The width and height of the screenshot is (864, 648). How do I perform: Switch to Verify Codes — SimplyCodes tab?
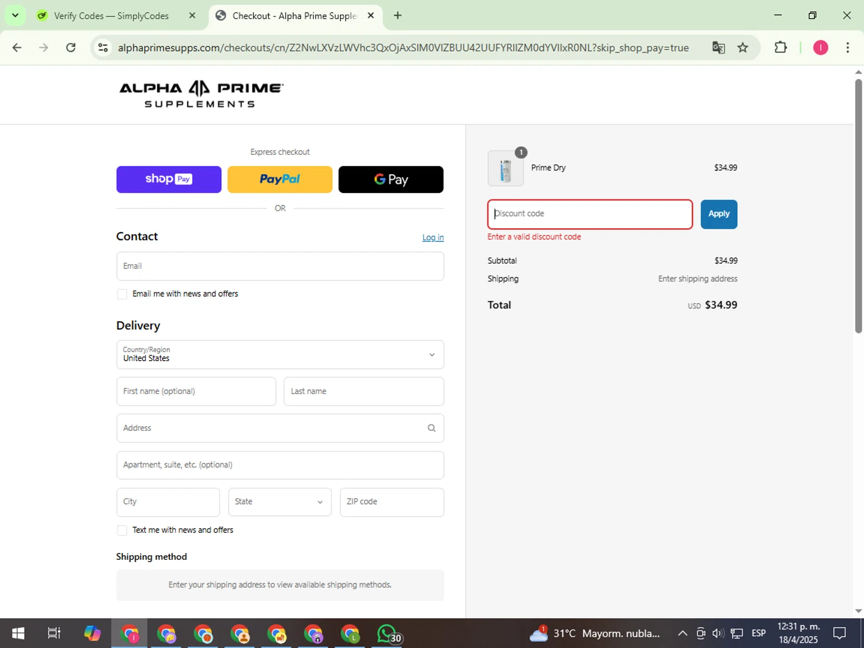[x=111, y=16]
